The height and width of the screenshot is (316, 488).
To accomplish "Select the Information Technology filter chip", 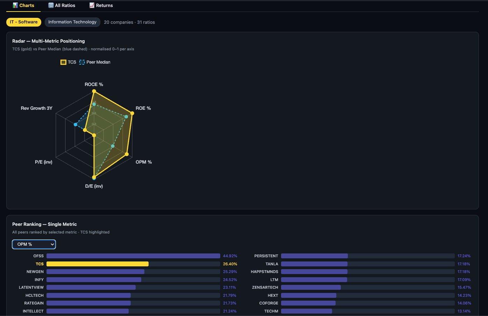I will coord(72,22).
